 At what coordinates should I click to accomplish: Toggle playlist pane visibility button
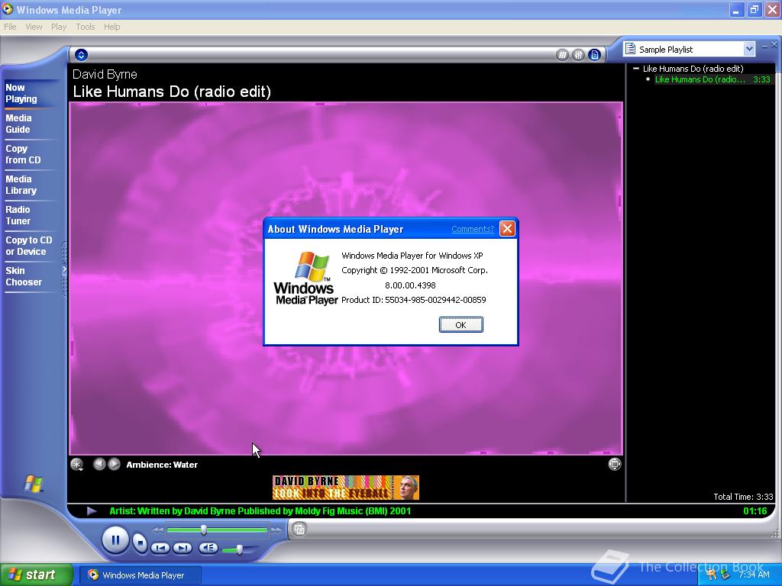(x=594, y=55)
